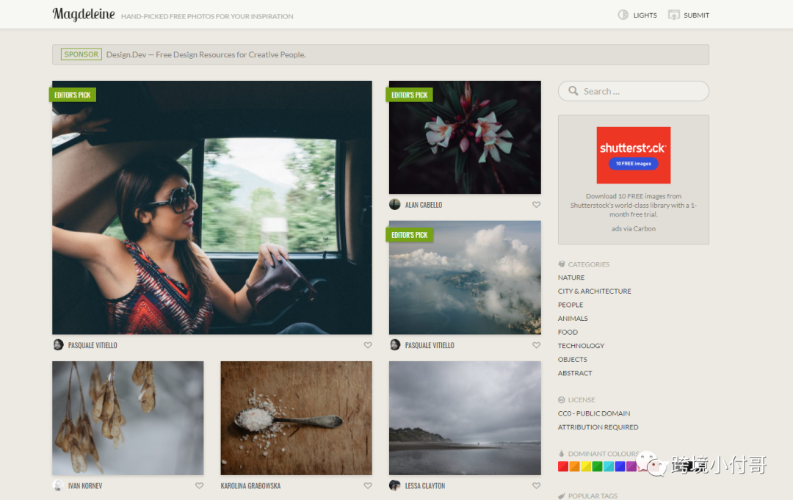Click the Popular Tags tag icon
The image size is (793, 500).
(x=562, y=496)
